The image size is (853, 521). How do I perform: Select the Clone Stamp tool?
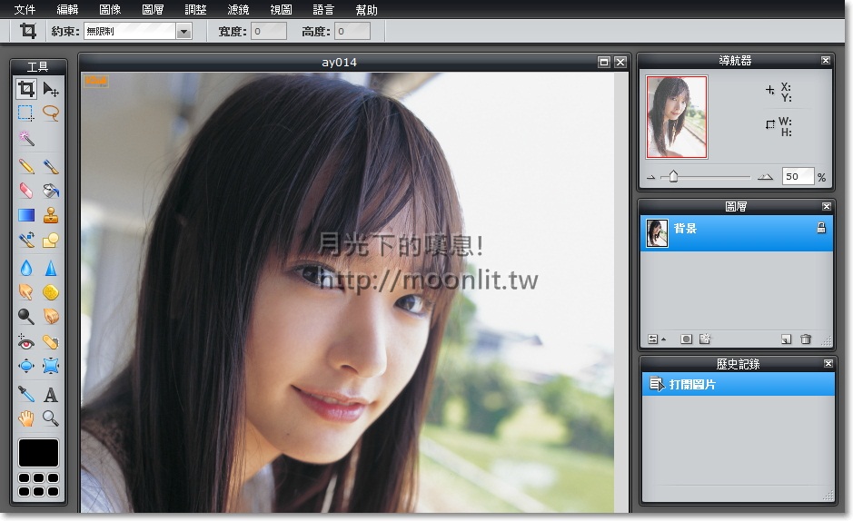pyautogui.click(x=51, y=215)
